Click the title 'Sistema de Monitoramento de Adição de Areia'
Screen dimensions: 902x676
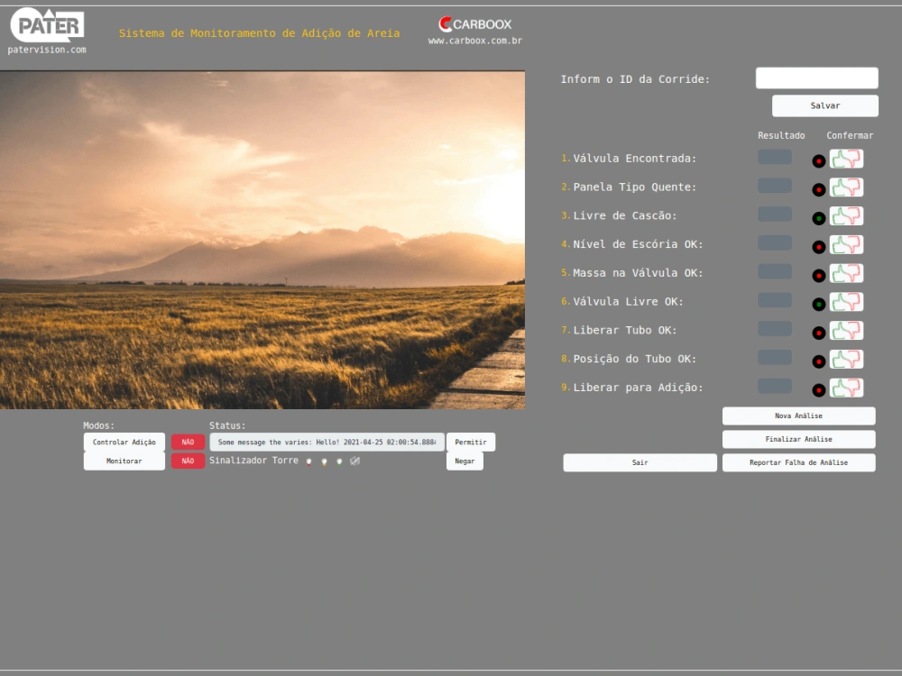tap(260, 33)
